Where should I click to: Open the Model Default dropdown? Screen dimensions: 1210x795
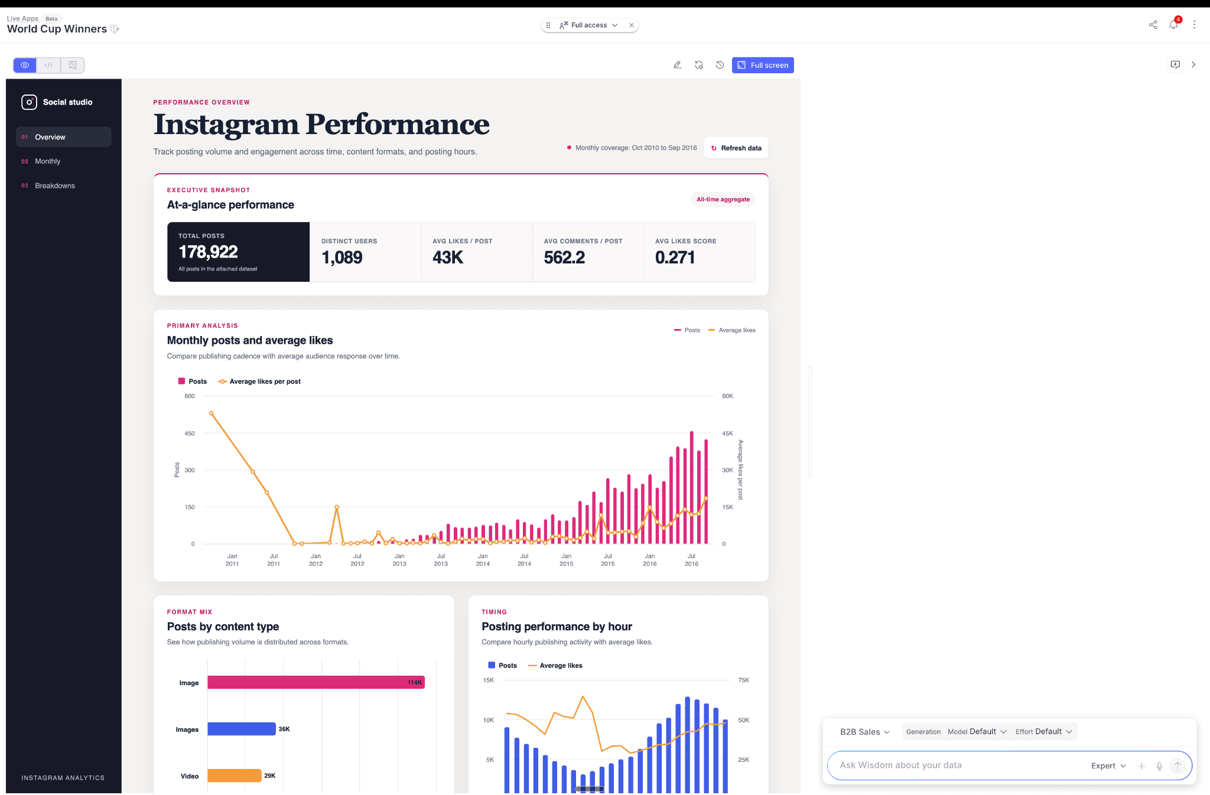pyautogui.click(x=977, y=732)
